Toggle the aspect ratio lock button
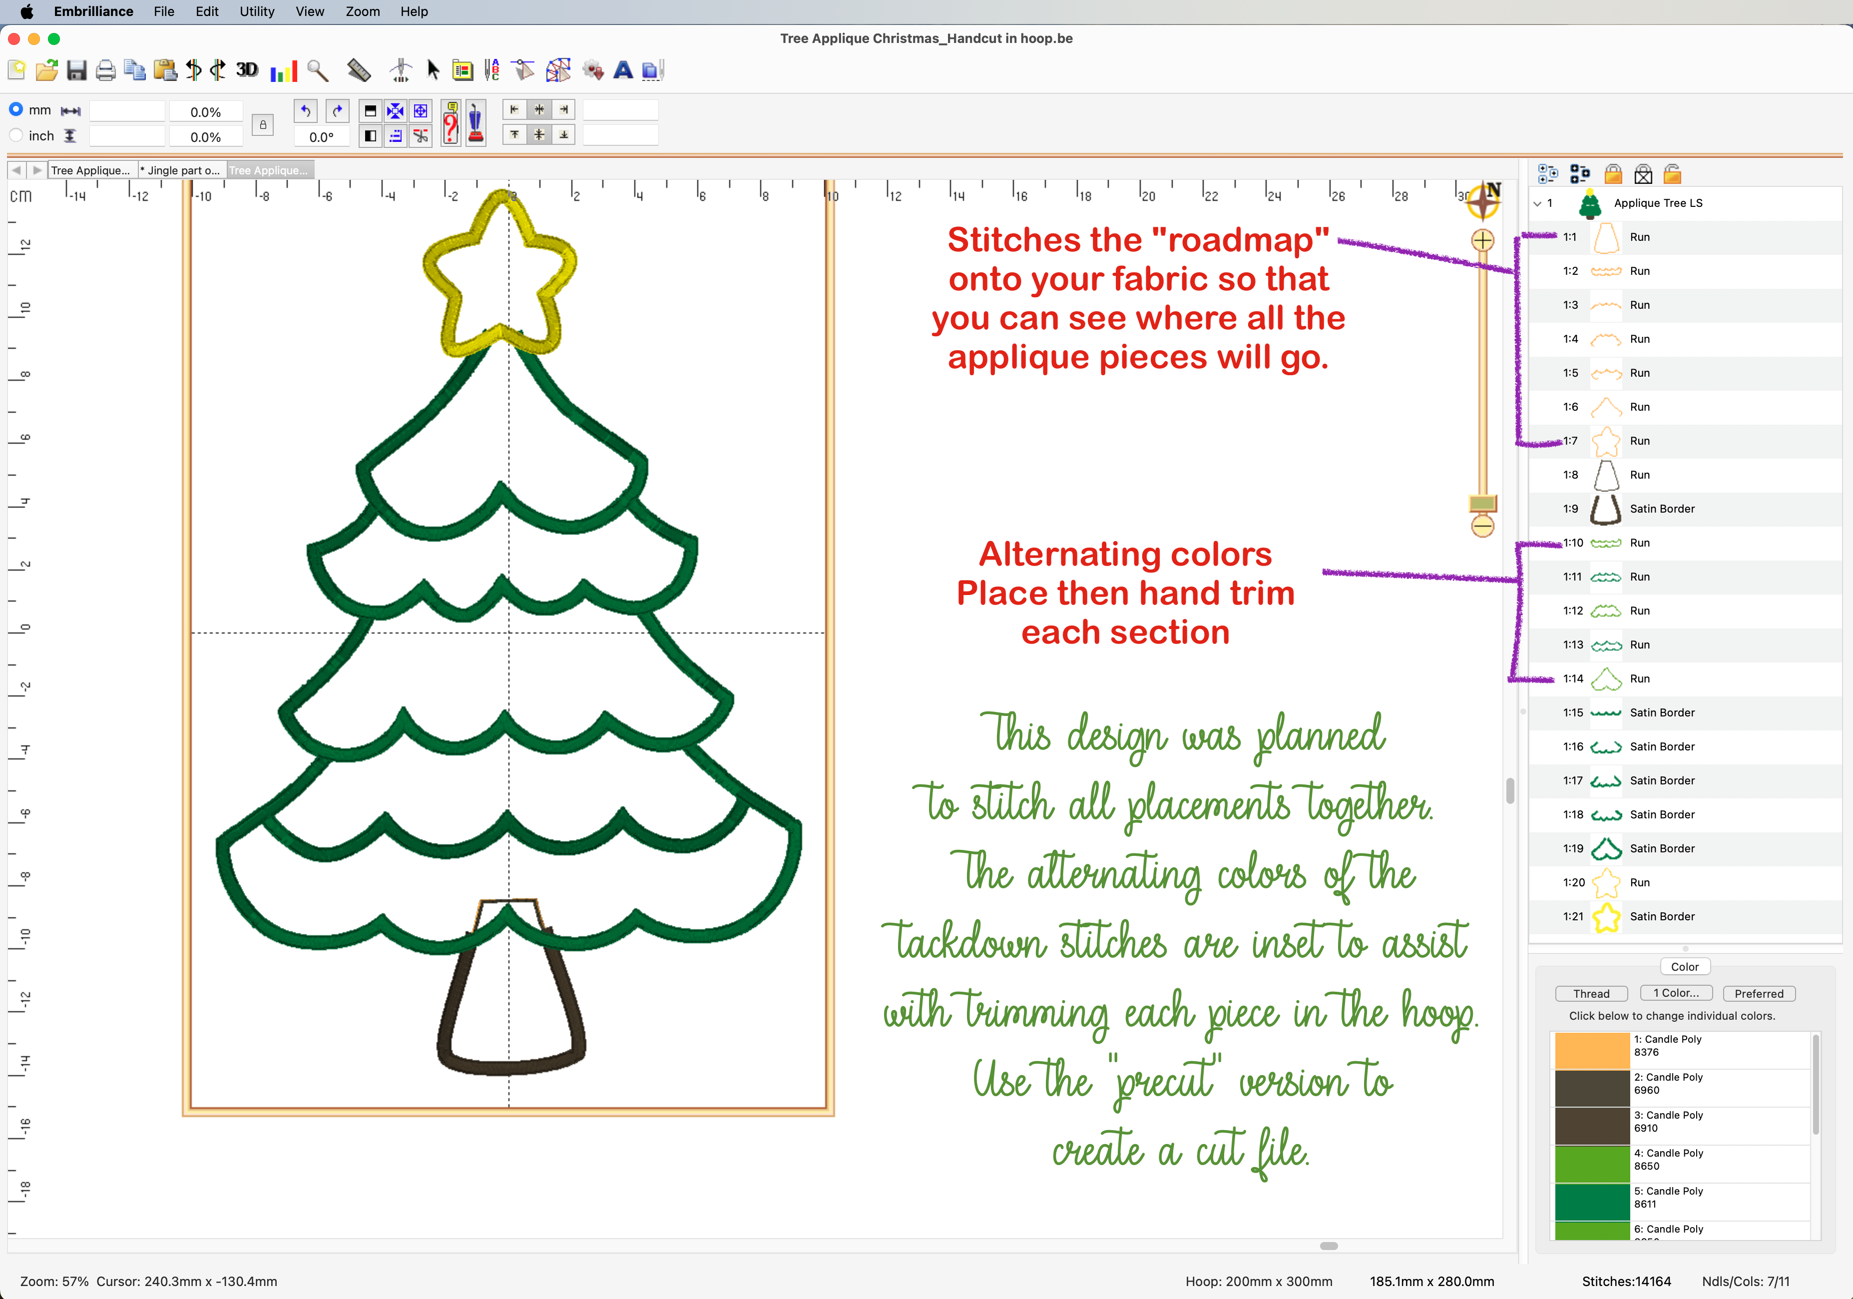Screen dimensions: 1853x1299 [262, 124]
